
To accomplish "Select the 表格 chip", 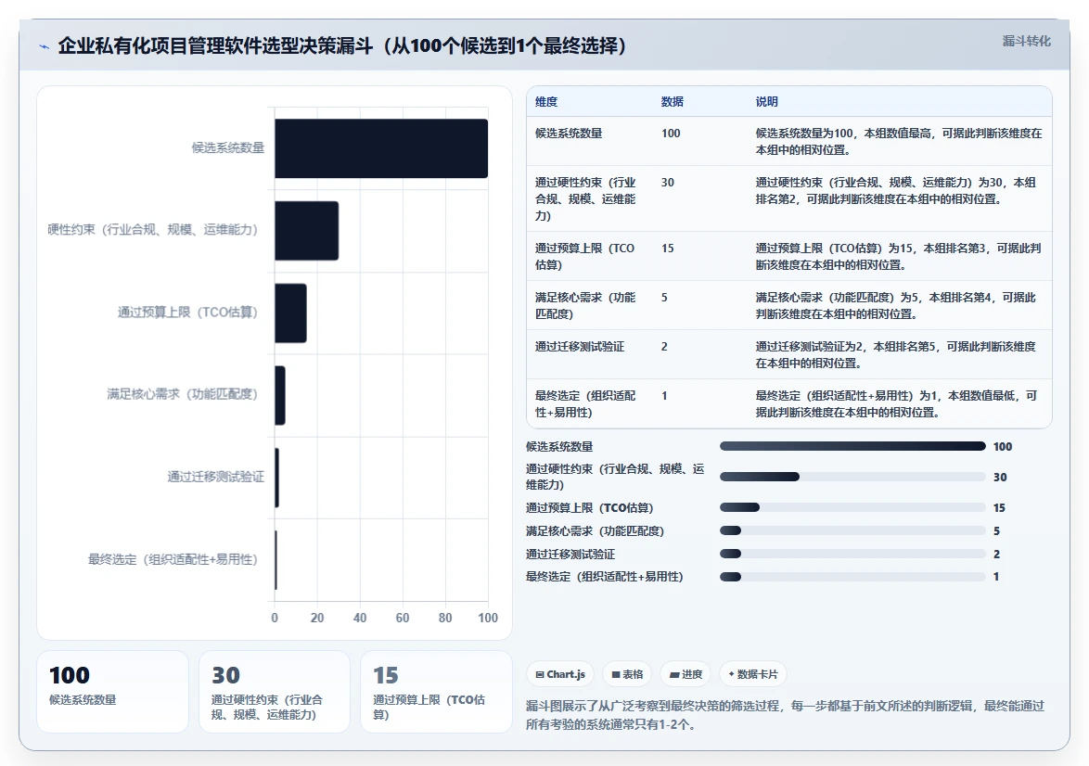I will 627,674.
